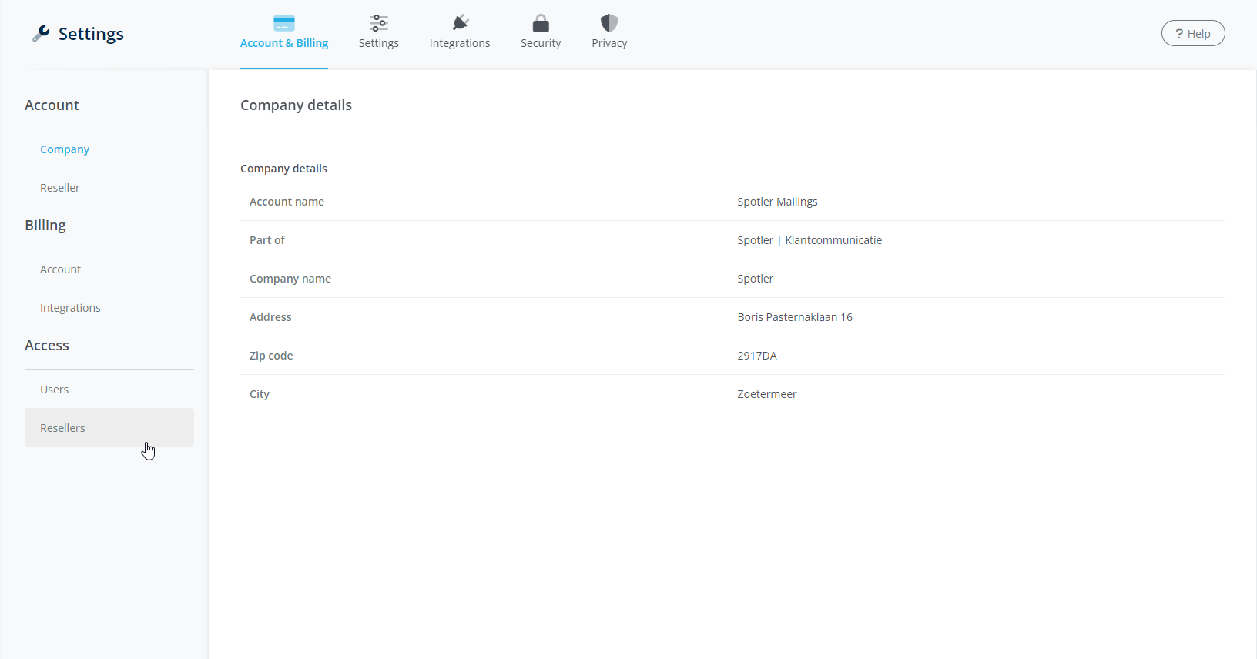The height and width of the screenshot is (659, 1257).
Task: Select the Security padlock icon
Action: tap(541, 23)
